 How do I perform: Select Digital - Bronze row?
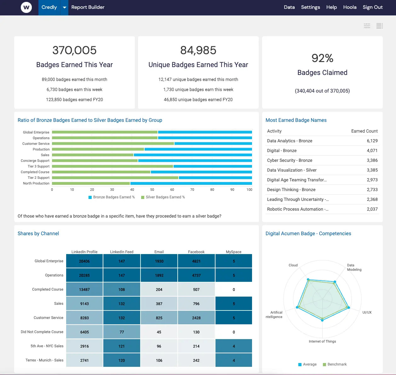tap(322, 151)
